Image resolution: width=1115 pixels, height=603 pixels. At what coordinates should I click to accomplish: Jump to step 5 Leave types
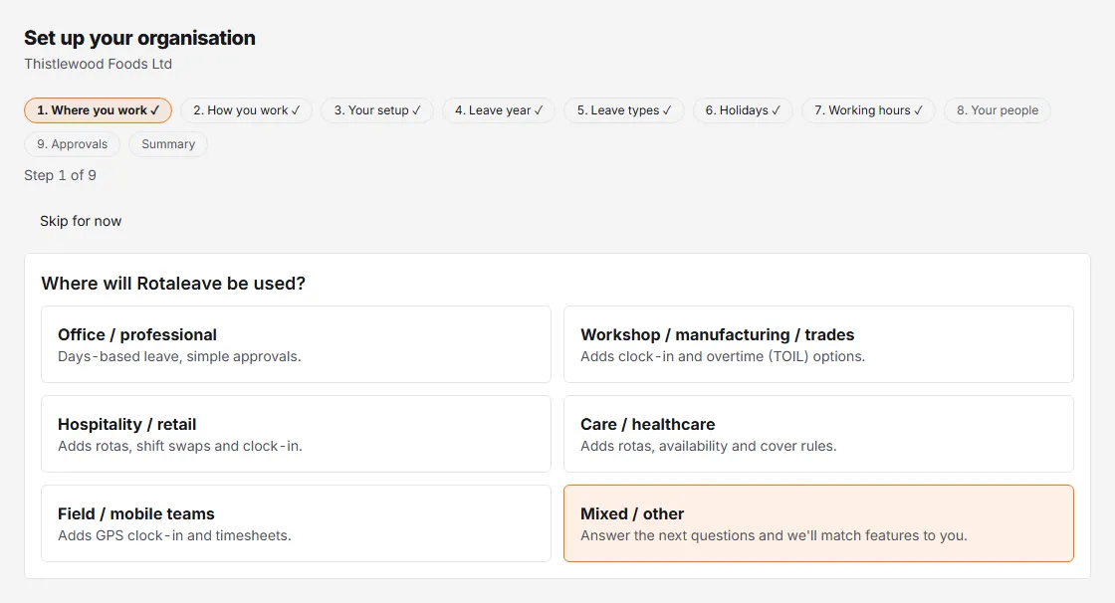click(x=623, y=110)
